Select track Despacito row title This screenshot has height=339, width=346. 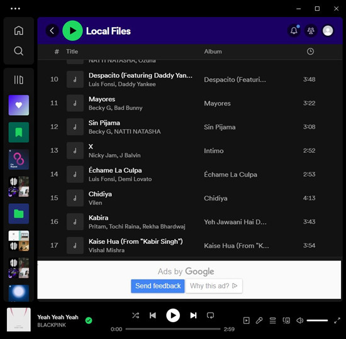click(x=140, y=75)
